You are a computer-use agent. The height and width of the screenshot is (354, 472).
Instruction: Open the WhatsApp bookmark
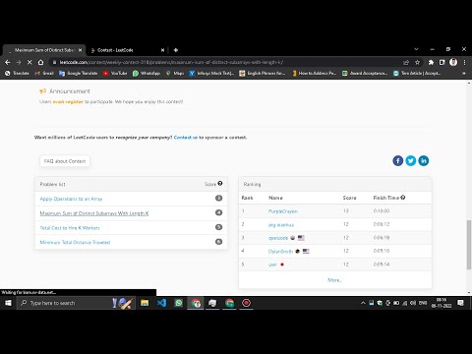pyautogui.click(x=147, y=73)
